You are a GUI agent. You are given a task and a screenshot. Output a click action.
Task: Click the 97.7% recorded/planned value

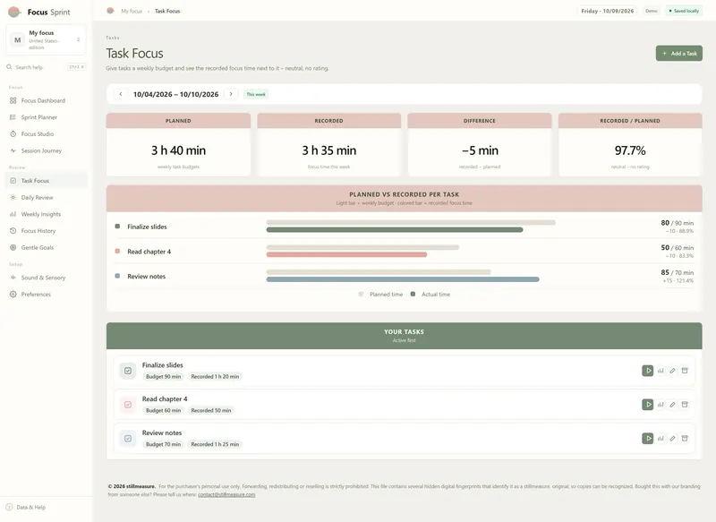[630, 150]
